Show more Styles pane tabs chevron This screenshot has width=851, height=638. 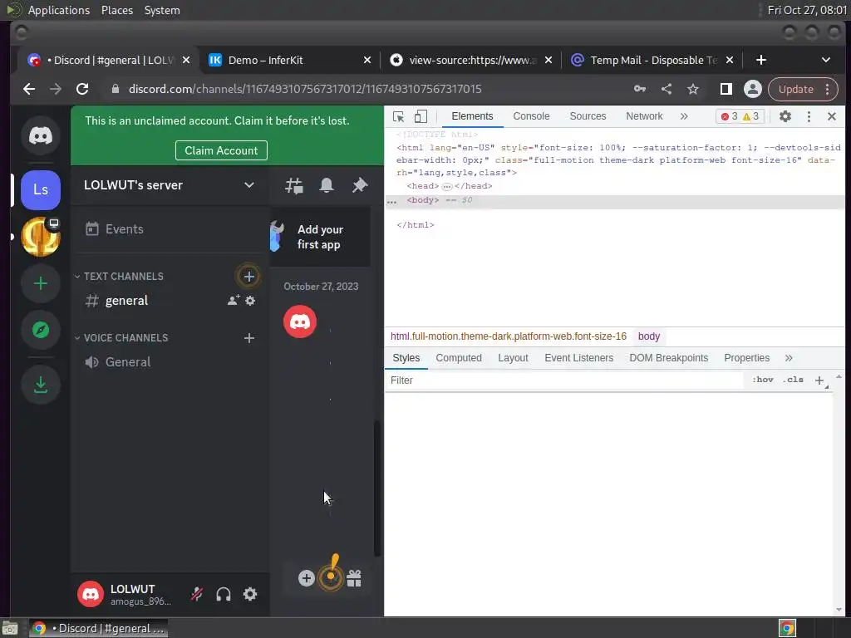(789, 358)
